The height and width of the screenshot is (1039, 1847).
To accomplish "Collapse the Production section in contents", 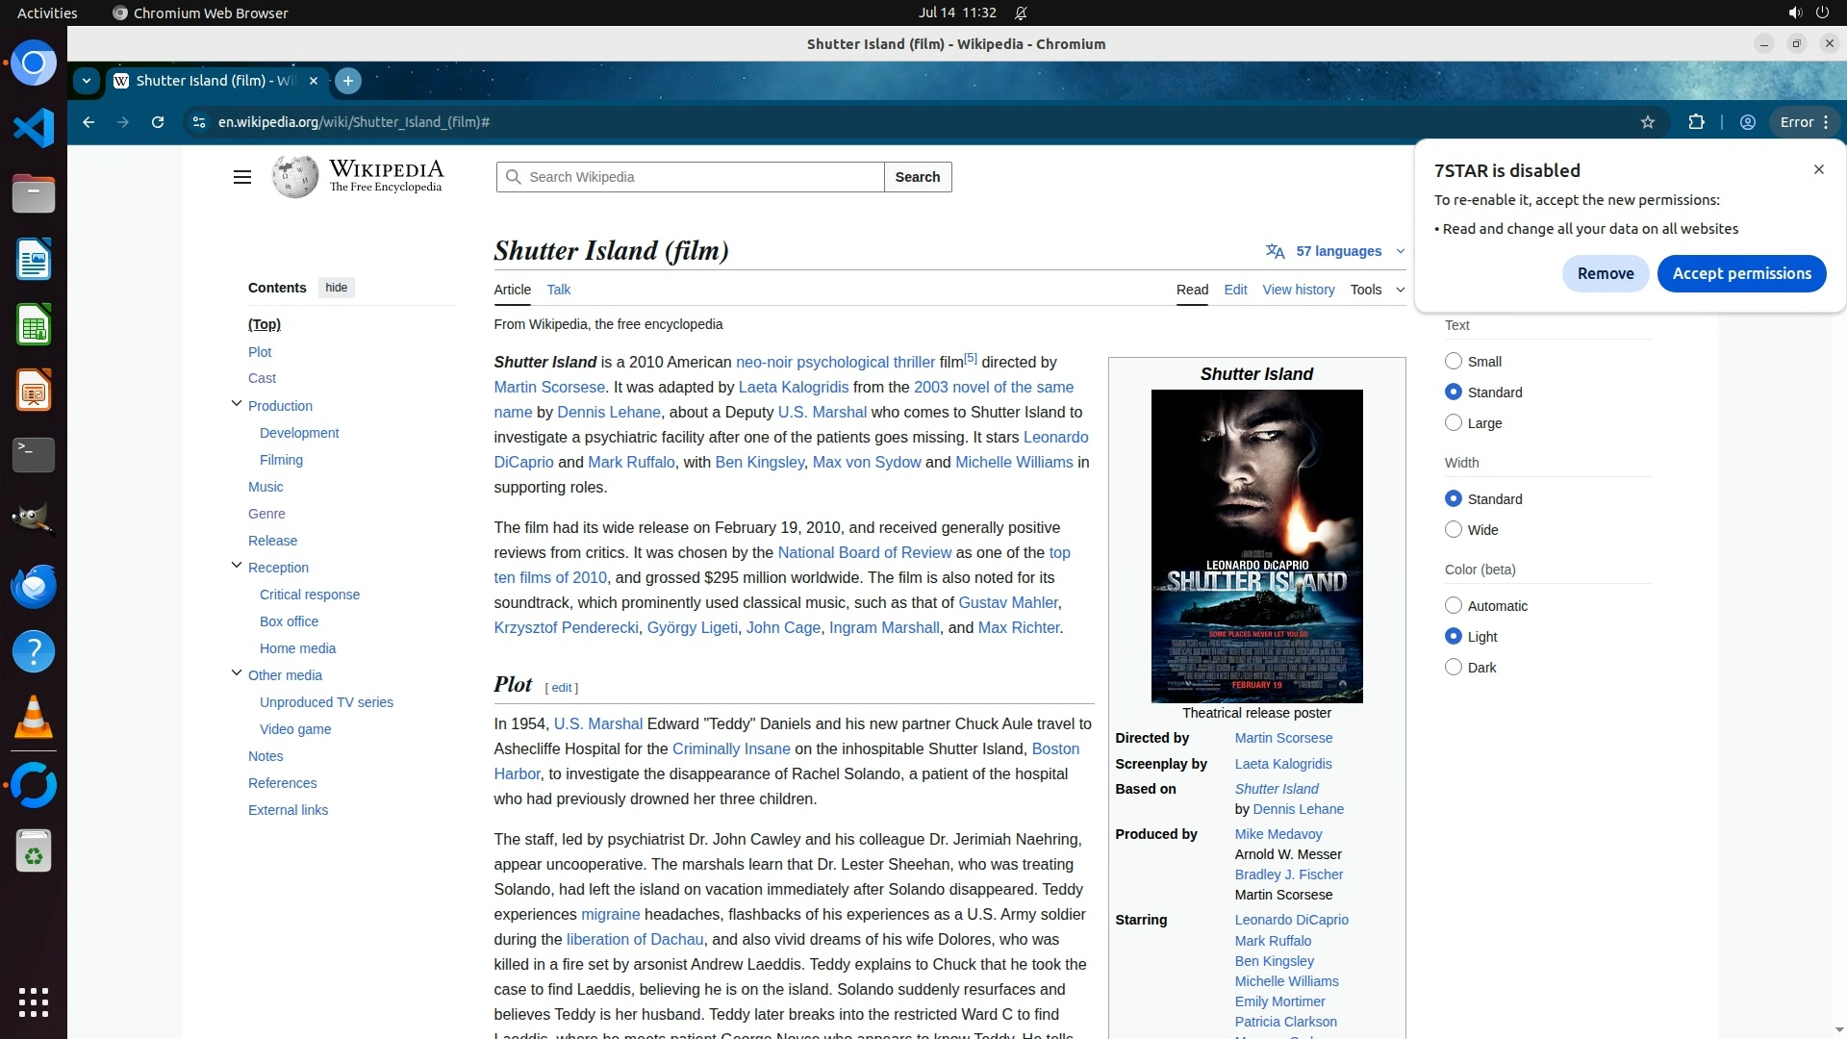I will pos(237,404).
